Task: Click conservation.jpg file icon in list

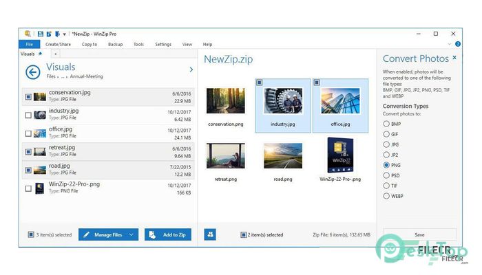Action: pos(40,97)
